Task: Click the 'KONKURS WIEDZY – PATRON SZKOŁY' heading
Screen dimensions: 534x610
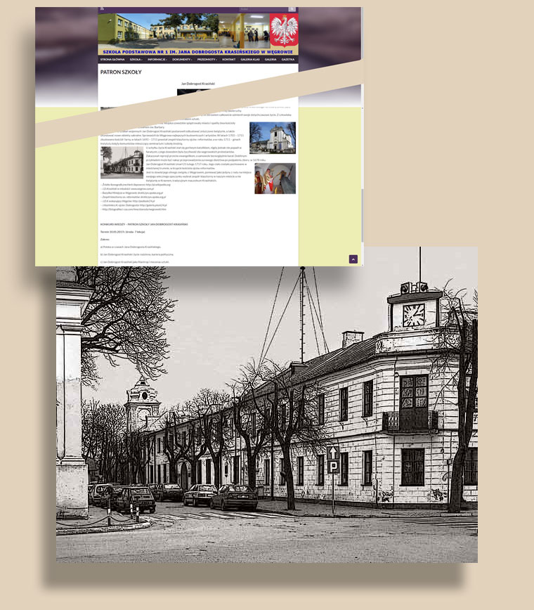Action: click(144, 224)
